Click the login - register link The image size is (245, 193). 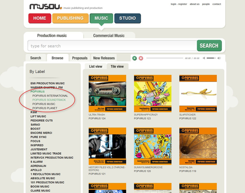coord(179,4)
